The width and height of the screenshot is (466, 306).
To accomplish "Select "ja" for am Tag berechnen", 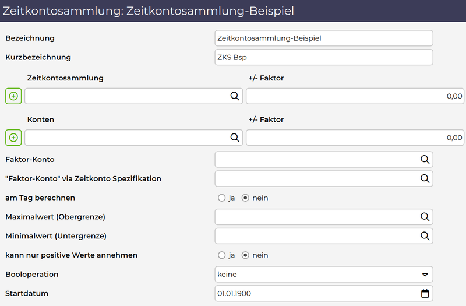I will click(221, 198).
